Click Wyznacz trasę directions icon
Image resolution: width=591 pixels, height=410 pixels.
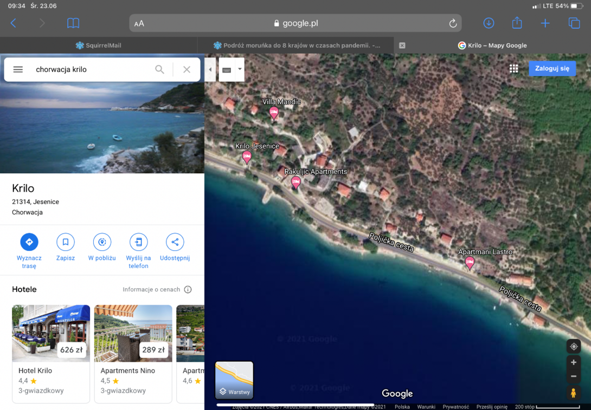(29, 242)
